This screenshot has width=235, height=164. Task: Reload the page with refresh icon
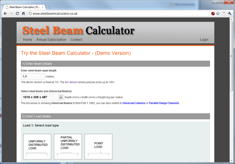point(17,13)
